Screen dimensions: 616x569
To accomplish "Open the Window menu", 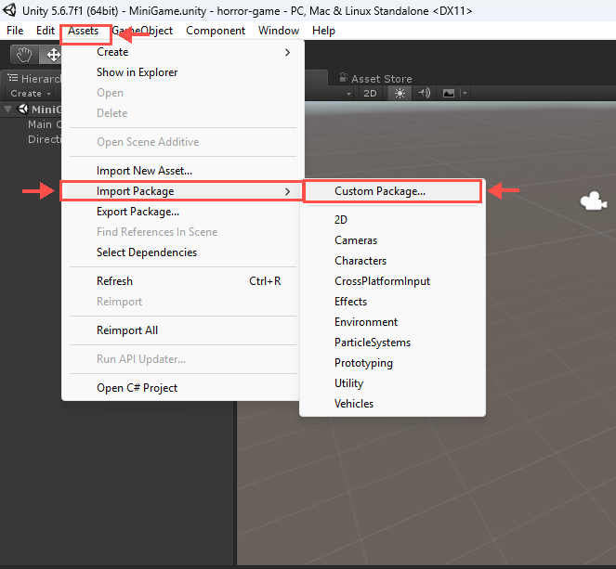I will click(279, 31).
